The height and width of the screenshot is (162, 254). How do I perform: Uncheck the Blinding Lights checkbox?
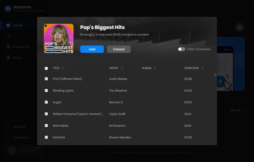[46, 91]
